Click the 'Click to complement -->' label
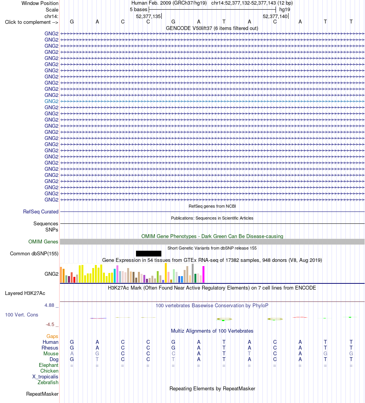The height and width of the screenshot is (403, 365). click(x=32, y=22)
